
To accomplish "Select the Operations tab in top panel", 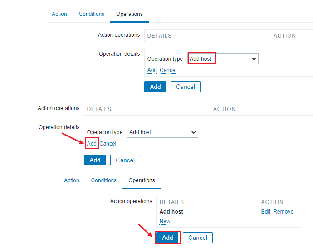I will 129,14.
